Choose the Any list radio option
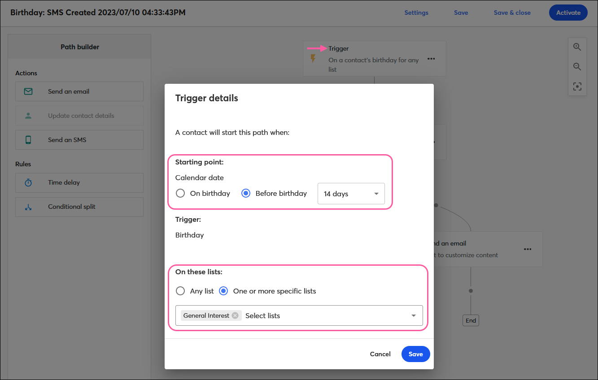The width and height of the screenshot is (598, 380). 180,291
